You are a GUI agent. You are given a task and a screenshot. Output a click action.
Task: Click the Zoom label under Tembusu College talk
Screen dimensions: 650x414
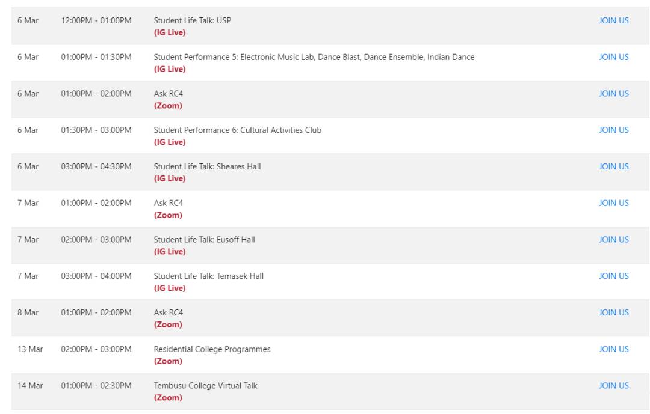(168, 398)
